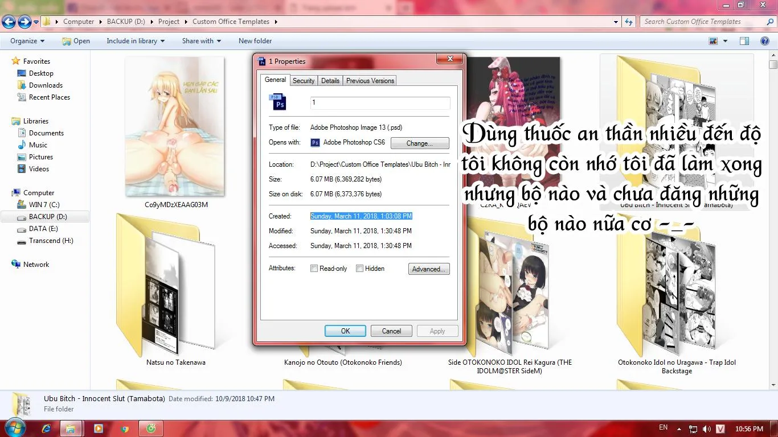
Task: Click Windows Explorer taskbar icon
Action: 71,428
